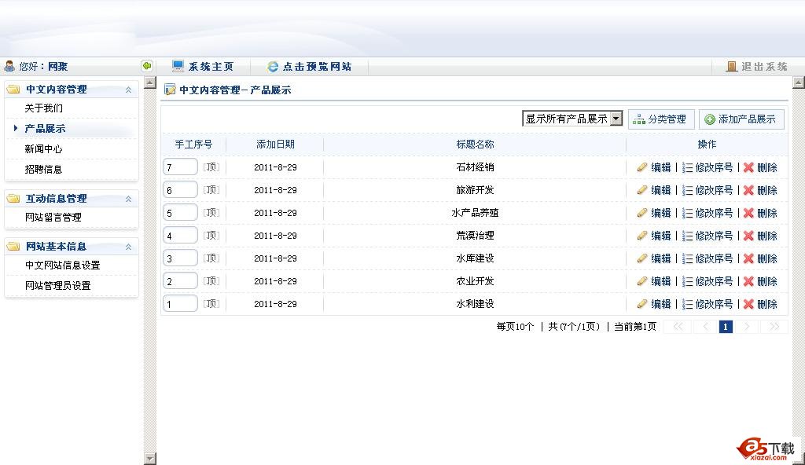Click sidebar scrollbar up arrow
The width and height of the screenshot is (805, 465).
tap(150, 82)
